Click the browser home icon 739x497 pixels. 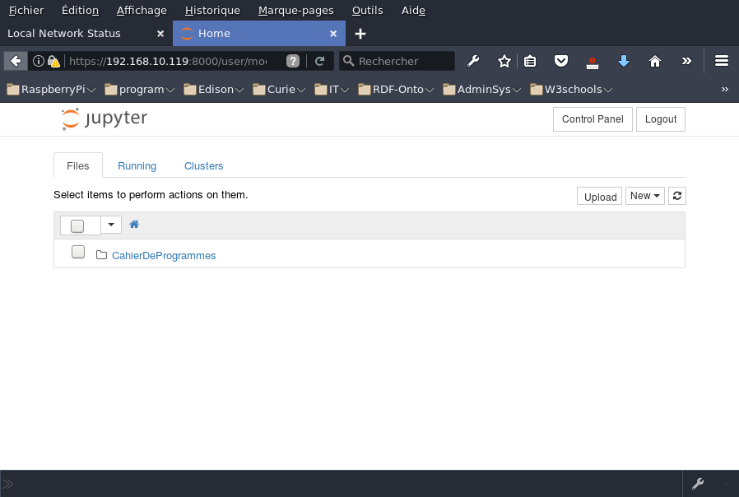pos(655,61)
